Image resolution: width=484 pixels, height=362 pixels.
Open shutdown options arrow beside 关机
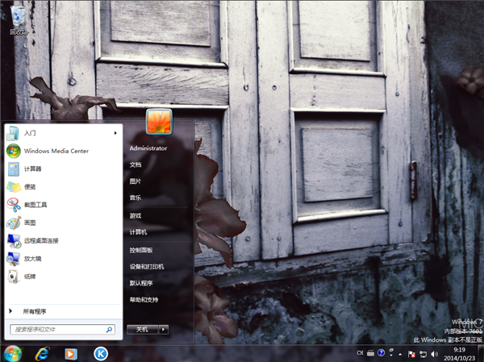click(164, 329)
